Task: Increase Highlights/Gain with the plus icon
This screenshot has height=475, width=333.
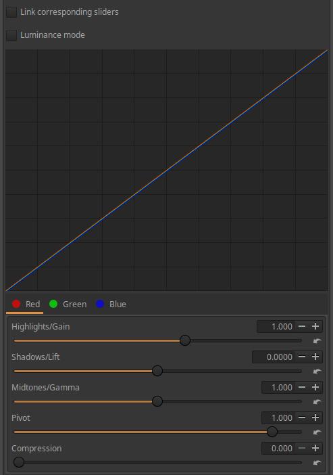Action: 315,326
